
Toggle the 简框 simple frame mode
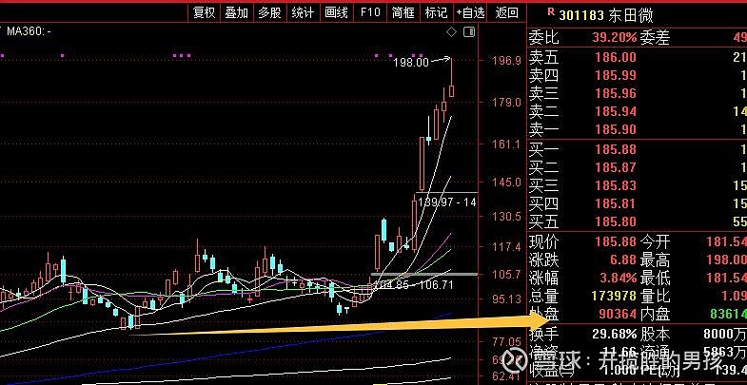tap(403, 13)
